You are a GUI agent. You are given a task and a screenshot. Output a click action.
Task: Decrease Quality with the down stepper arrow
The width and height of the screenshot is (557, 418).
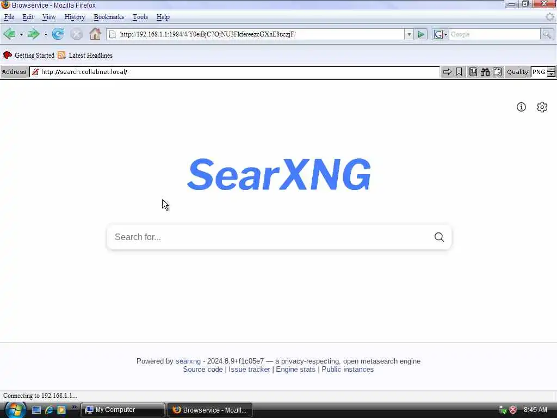click(551, 74)
